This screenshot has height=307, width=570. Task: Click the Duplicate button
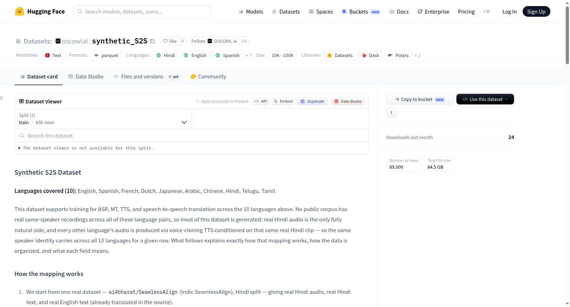pos(312,101)
